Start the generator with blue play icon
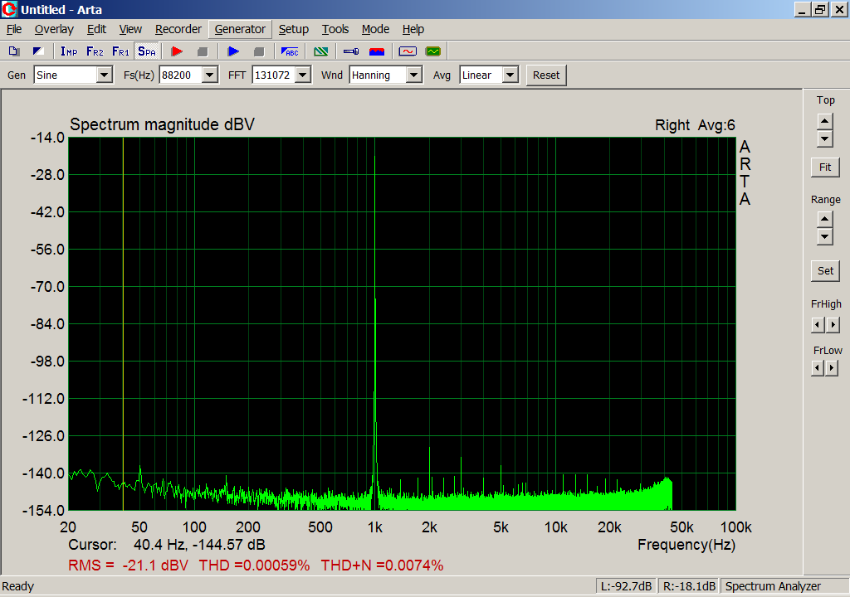 pos(233,51)
